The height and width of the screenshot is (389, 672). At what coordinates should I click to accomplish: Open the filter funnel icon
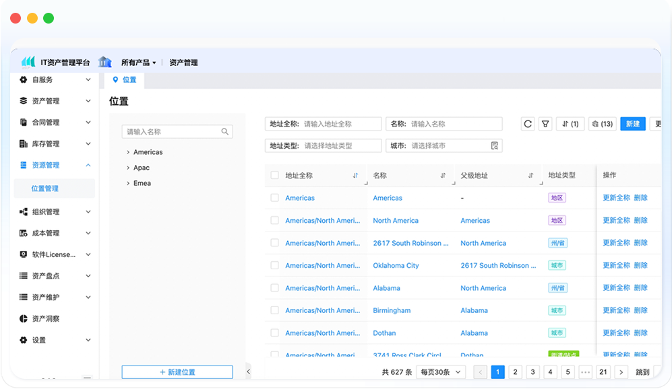[545, 124]
